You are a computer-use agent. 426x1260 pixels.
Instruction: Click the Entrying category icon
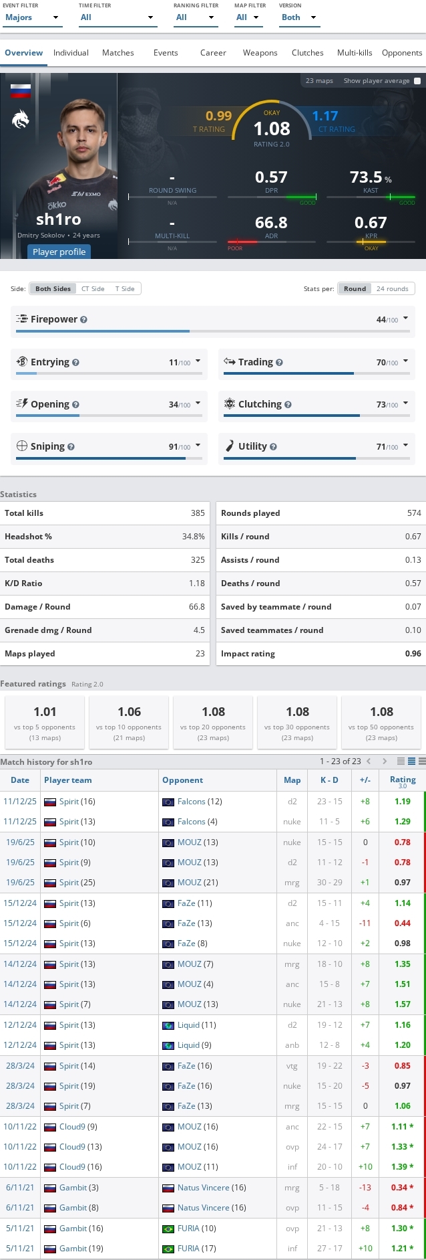pos(22,362)
